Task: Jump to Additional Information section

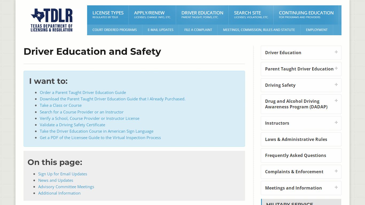Action: point(59,193)
